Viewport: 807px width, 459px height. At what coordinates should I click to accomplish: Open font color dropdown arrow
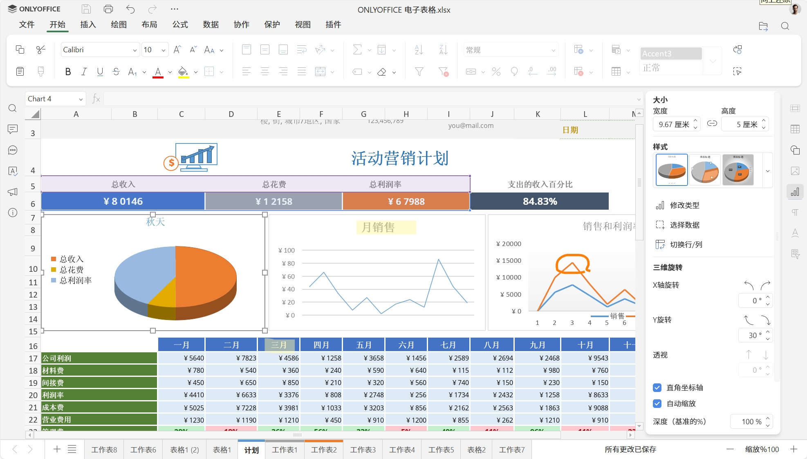coord(170,72)
